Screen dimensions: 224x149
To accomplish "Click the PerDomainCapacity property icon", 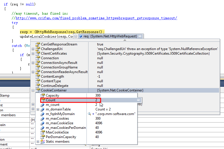I will pyautogui.click(x=43, y=137).
